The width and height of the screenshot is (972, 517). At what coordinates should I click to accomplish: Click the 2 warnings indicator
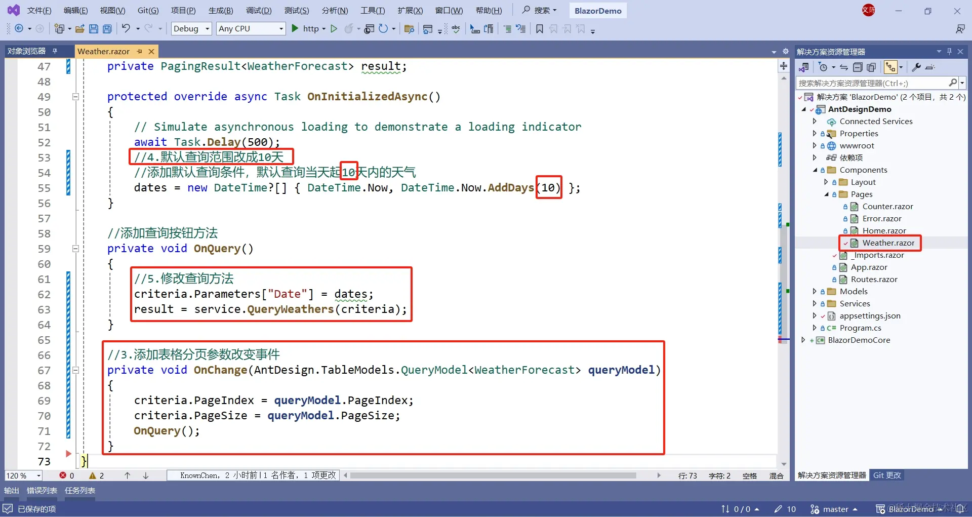(x=96, y=475)
